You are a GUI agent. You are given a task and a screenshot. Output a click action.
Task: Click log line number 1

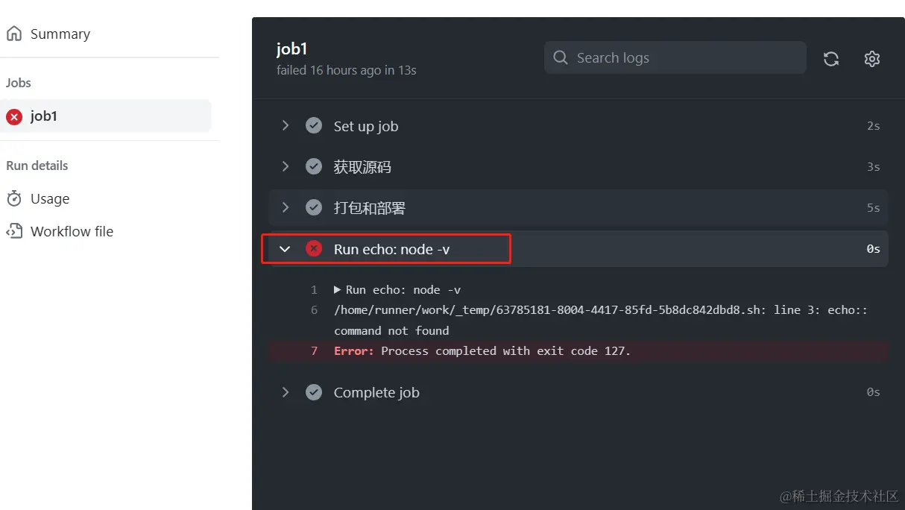click(315, 289)
